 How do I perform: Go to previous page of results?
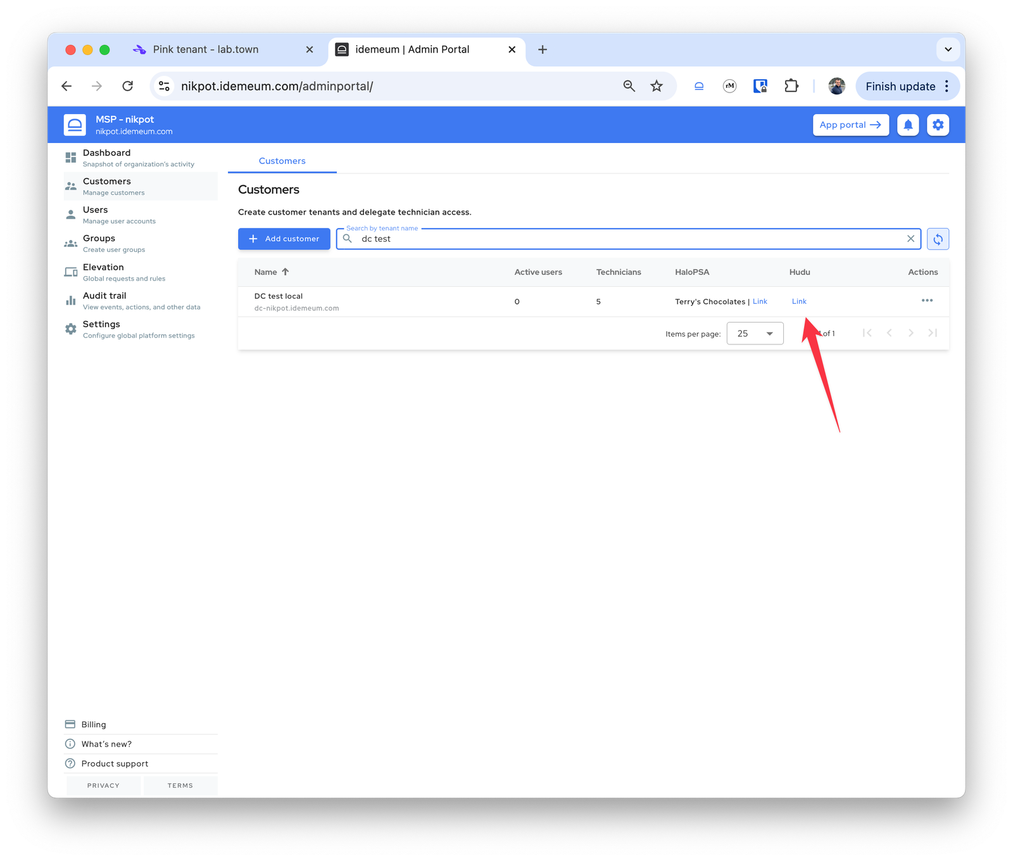pyautogui.click(x=890, y=333)
